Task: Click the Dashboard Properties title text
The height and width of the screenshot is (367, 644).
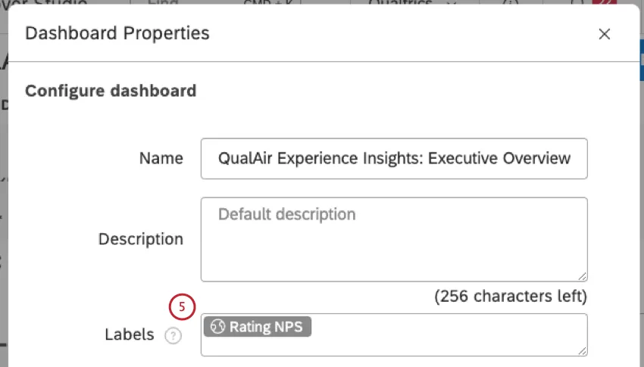Action: point(117,33)
